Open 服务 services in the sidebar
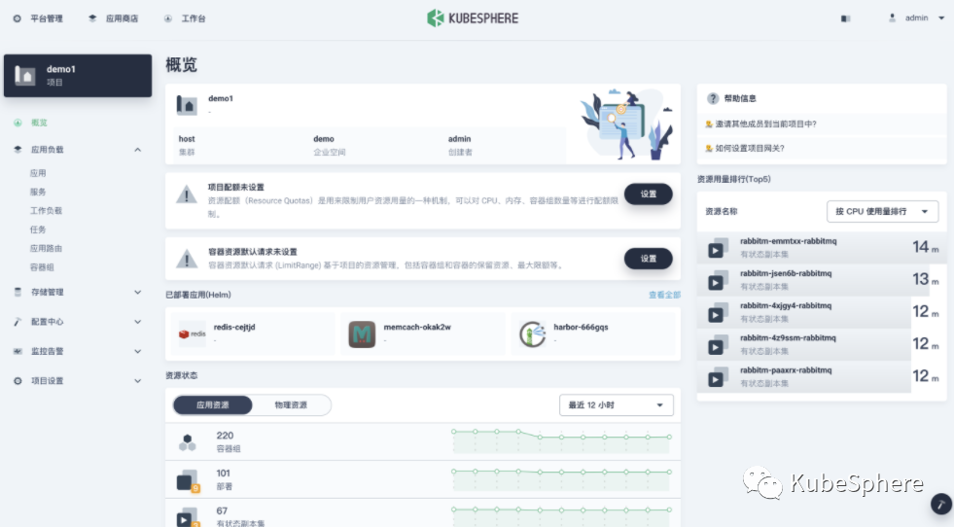Viewport: 954px width, 527px height. pos(38,192)
